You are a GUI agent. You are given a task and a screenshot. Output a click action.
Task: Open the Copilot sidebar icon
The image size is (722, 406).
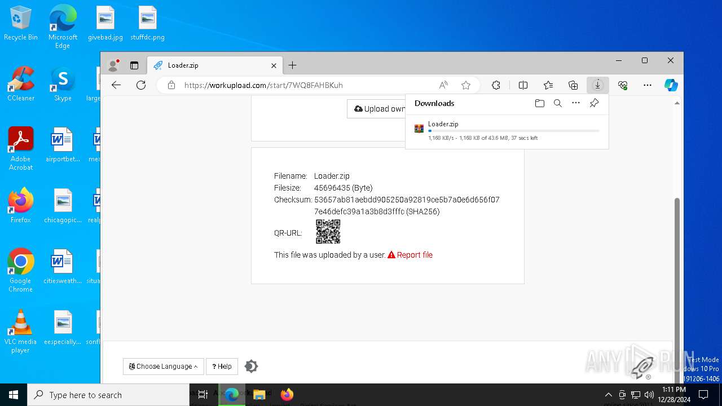click(x=671, y=85)
